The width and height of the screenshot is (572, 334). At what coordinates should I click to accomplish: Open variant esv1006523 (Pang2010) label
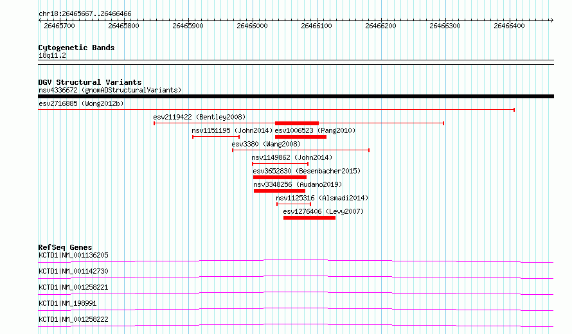(315, 130)
